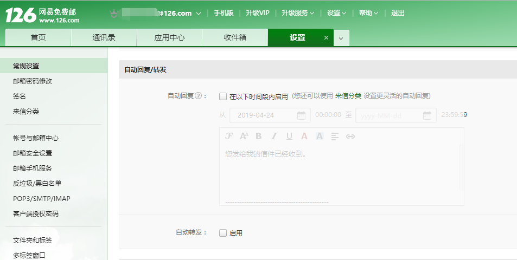Expand the 设置 dropdown in top bar
The image size is (517, 260).
[x=336, y=13]
